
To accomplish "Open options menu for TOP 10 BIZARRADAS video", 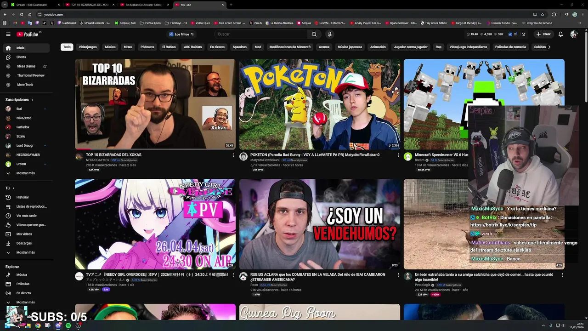I will click(x=234, y=155).
